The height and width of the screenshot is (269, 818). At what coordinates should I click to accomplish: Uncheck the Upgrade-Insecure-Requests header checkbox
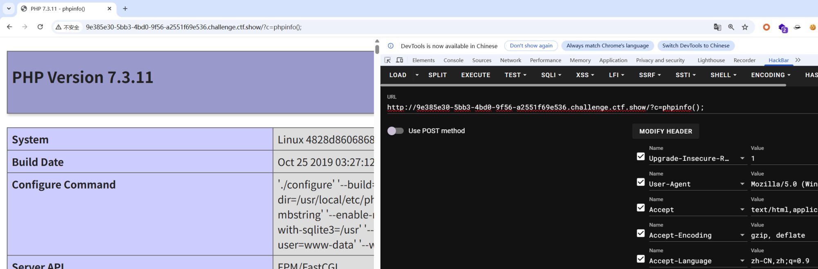tap(640, 157)
